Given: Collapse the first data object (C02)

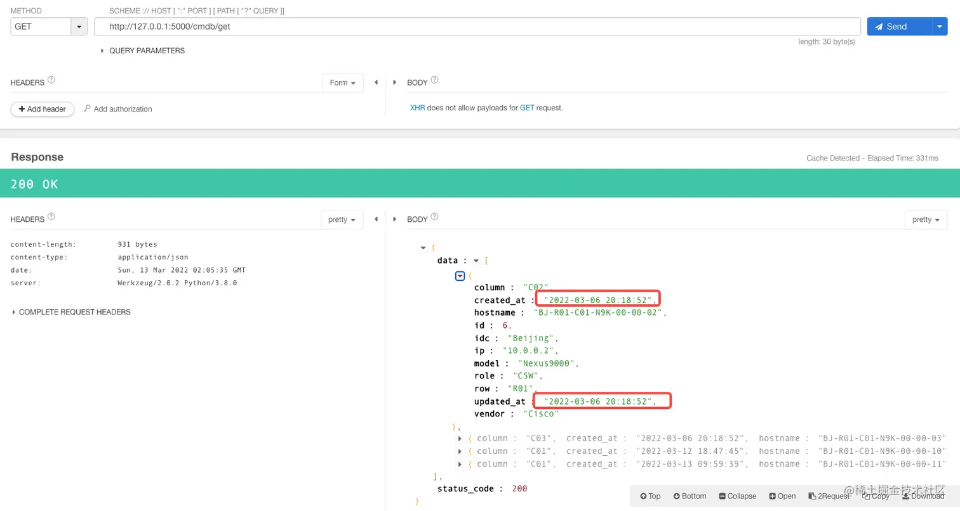Looking at the screenshot, I should (x=460, y=276).
